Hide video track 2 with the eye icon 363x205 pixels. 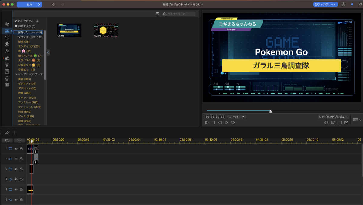[16, 169]
